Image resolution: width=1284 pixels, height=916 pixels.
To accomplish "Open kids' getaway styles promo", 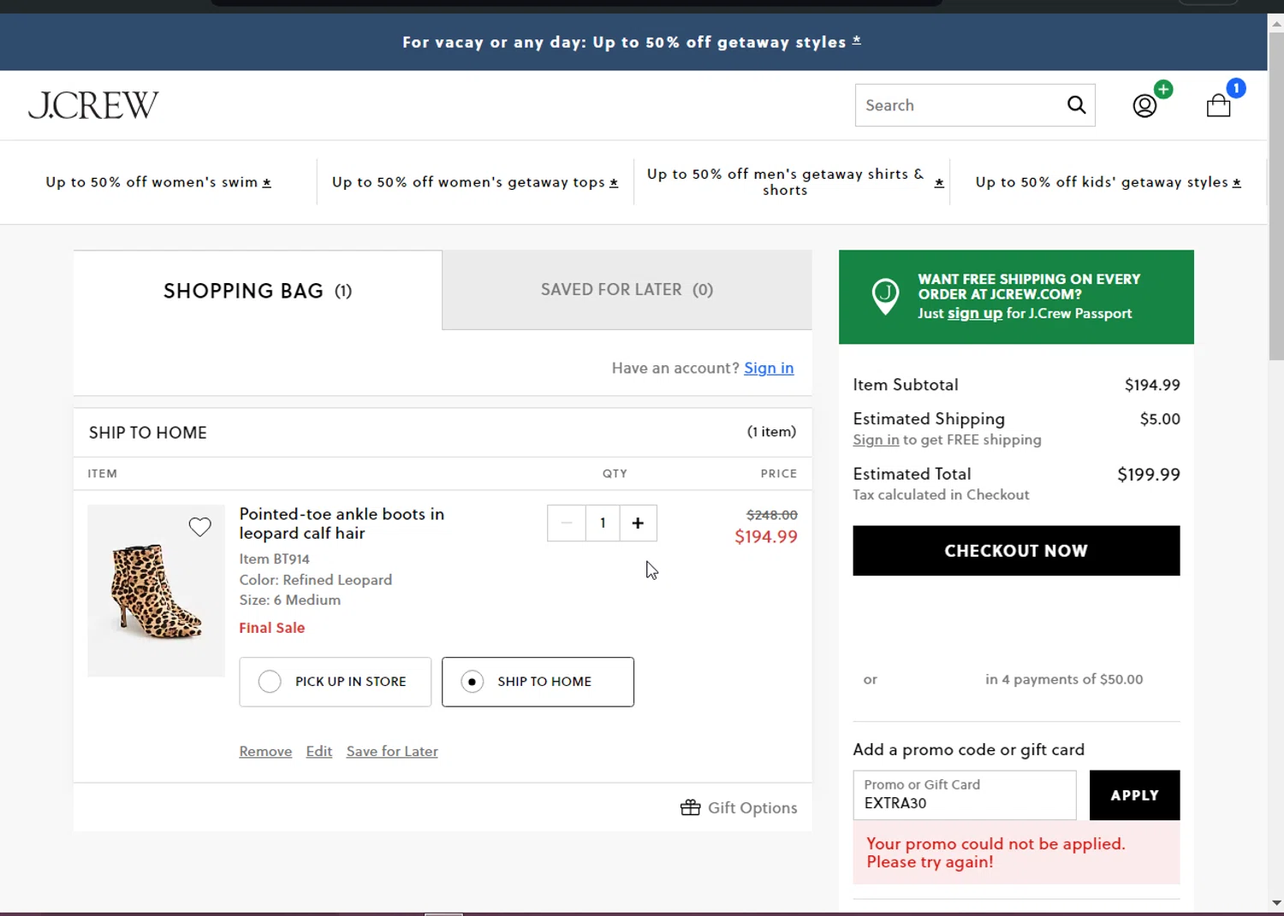I will [1109, 182].
